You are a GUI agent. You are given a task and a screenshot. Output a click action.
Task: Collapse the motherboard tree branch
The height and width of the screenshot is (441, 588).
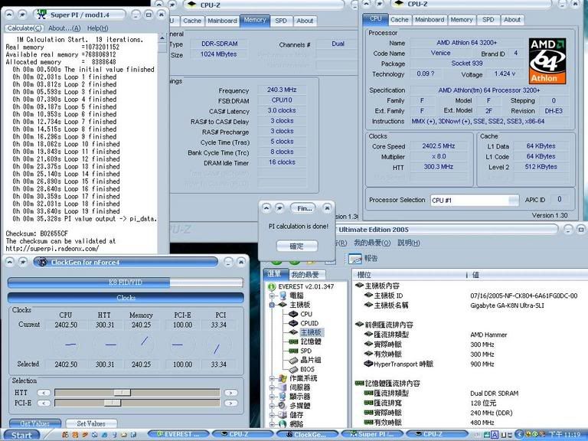pos(273,305)
